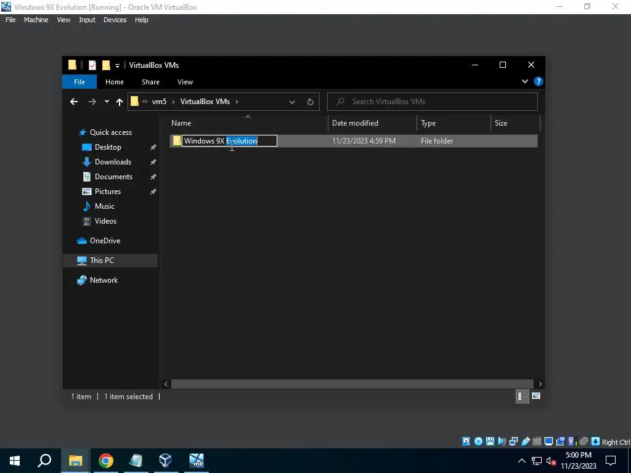
Task: Click the USB devices icon in VirtualBox status bar
Action: tap(525, 441)
